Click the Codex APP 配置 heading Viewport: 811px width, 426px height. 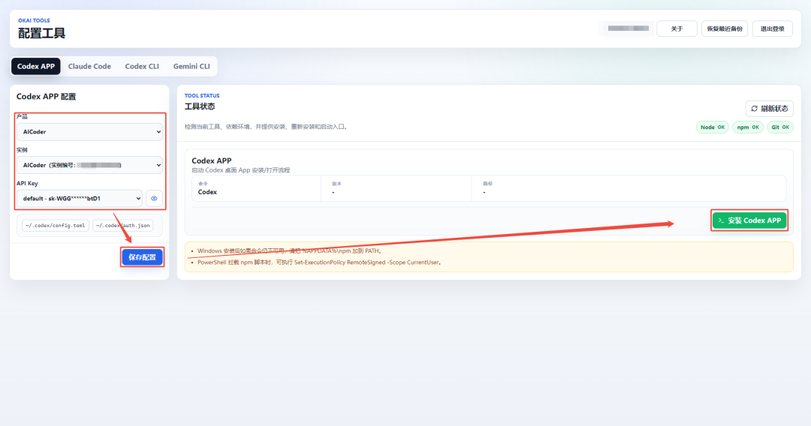point(46,97)
